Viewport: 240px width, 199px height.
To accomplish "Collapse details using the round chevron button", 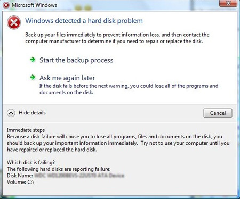I will 11,113.
